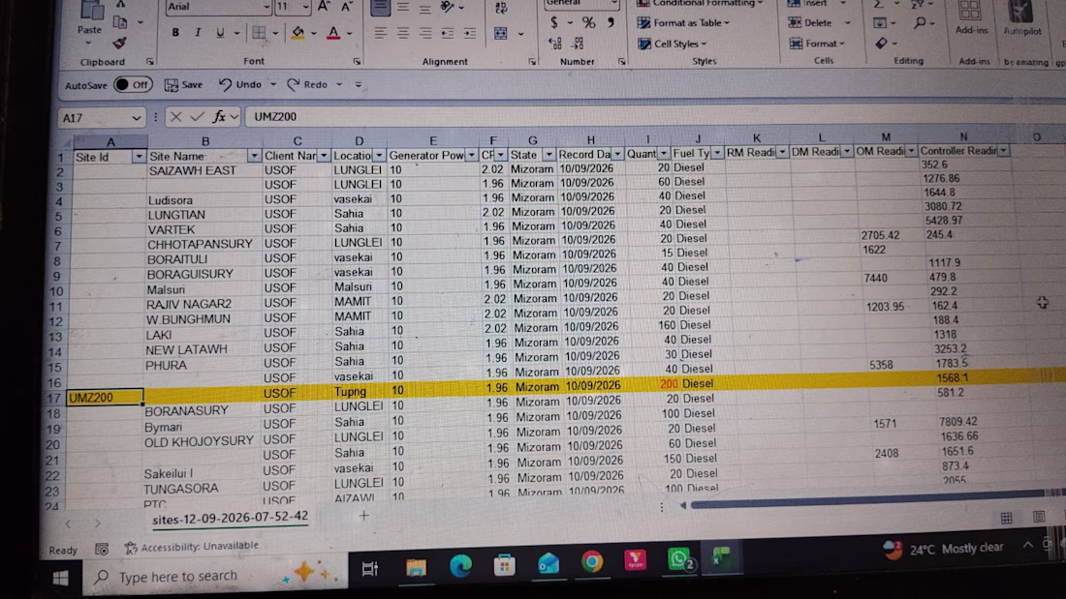The image size is (1066, 599).
Task: Click Insert Function fx icon
Action: pyautogui.click(x=219, y=117)
